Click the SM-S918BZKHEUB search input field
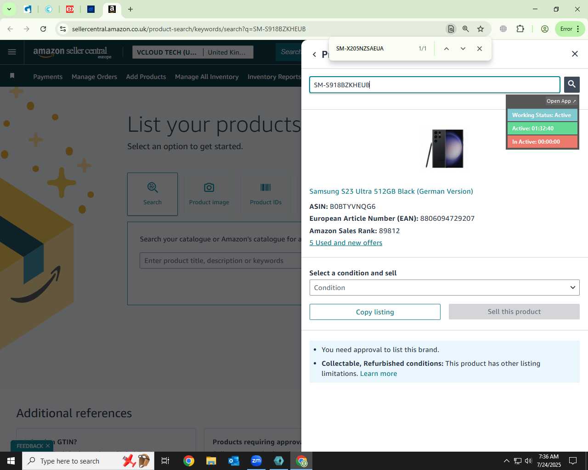 [435, 85]
